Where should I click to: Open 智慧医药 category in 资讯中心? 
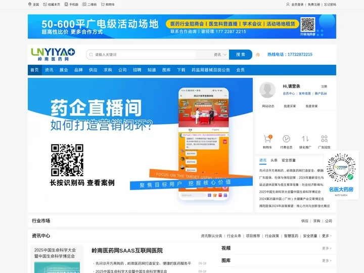coord(291,236)
